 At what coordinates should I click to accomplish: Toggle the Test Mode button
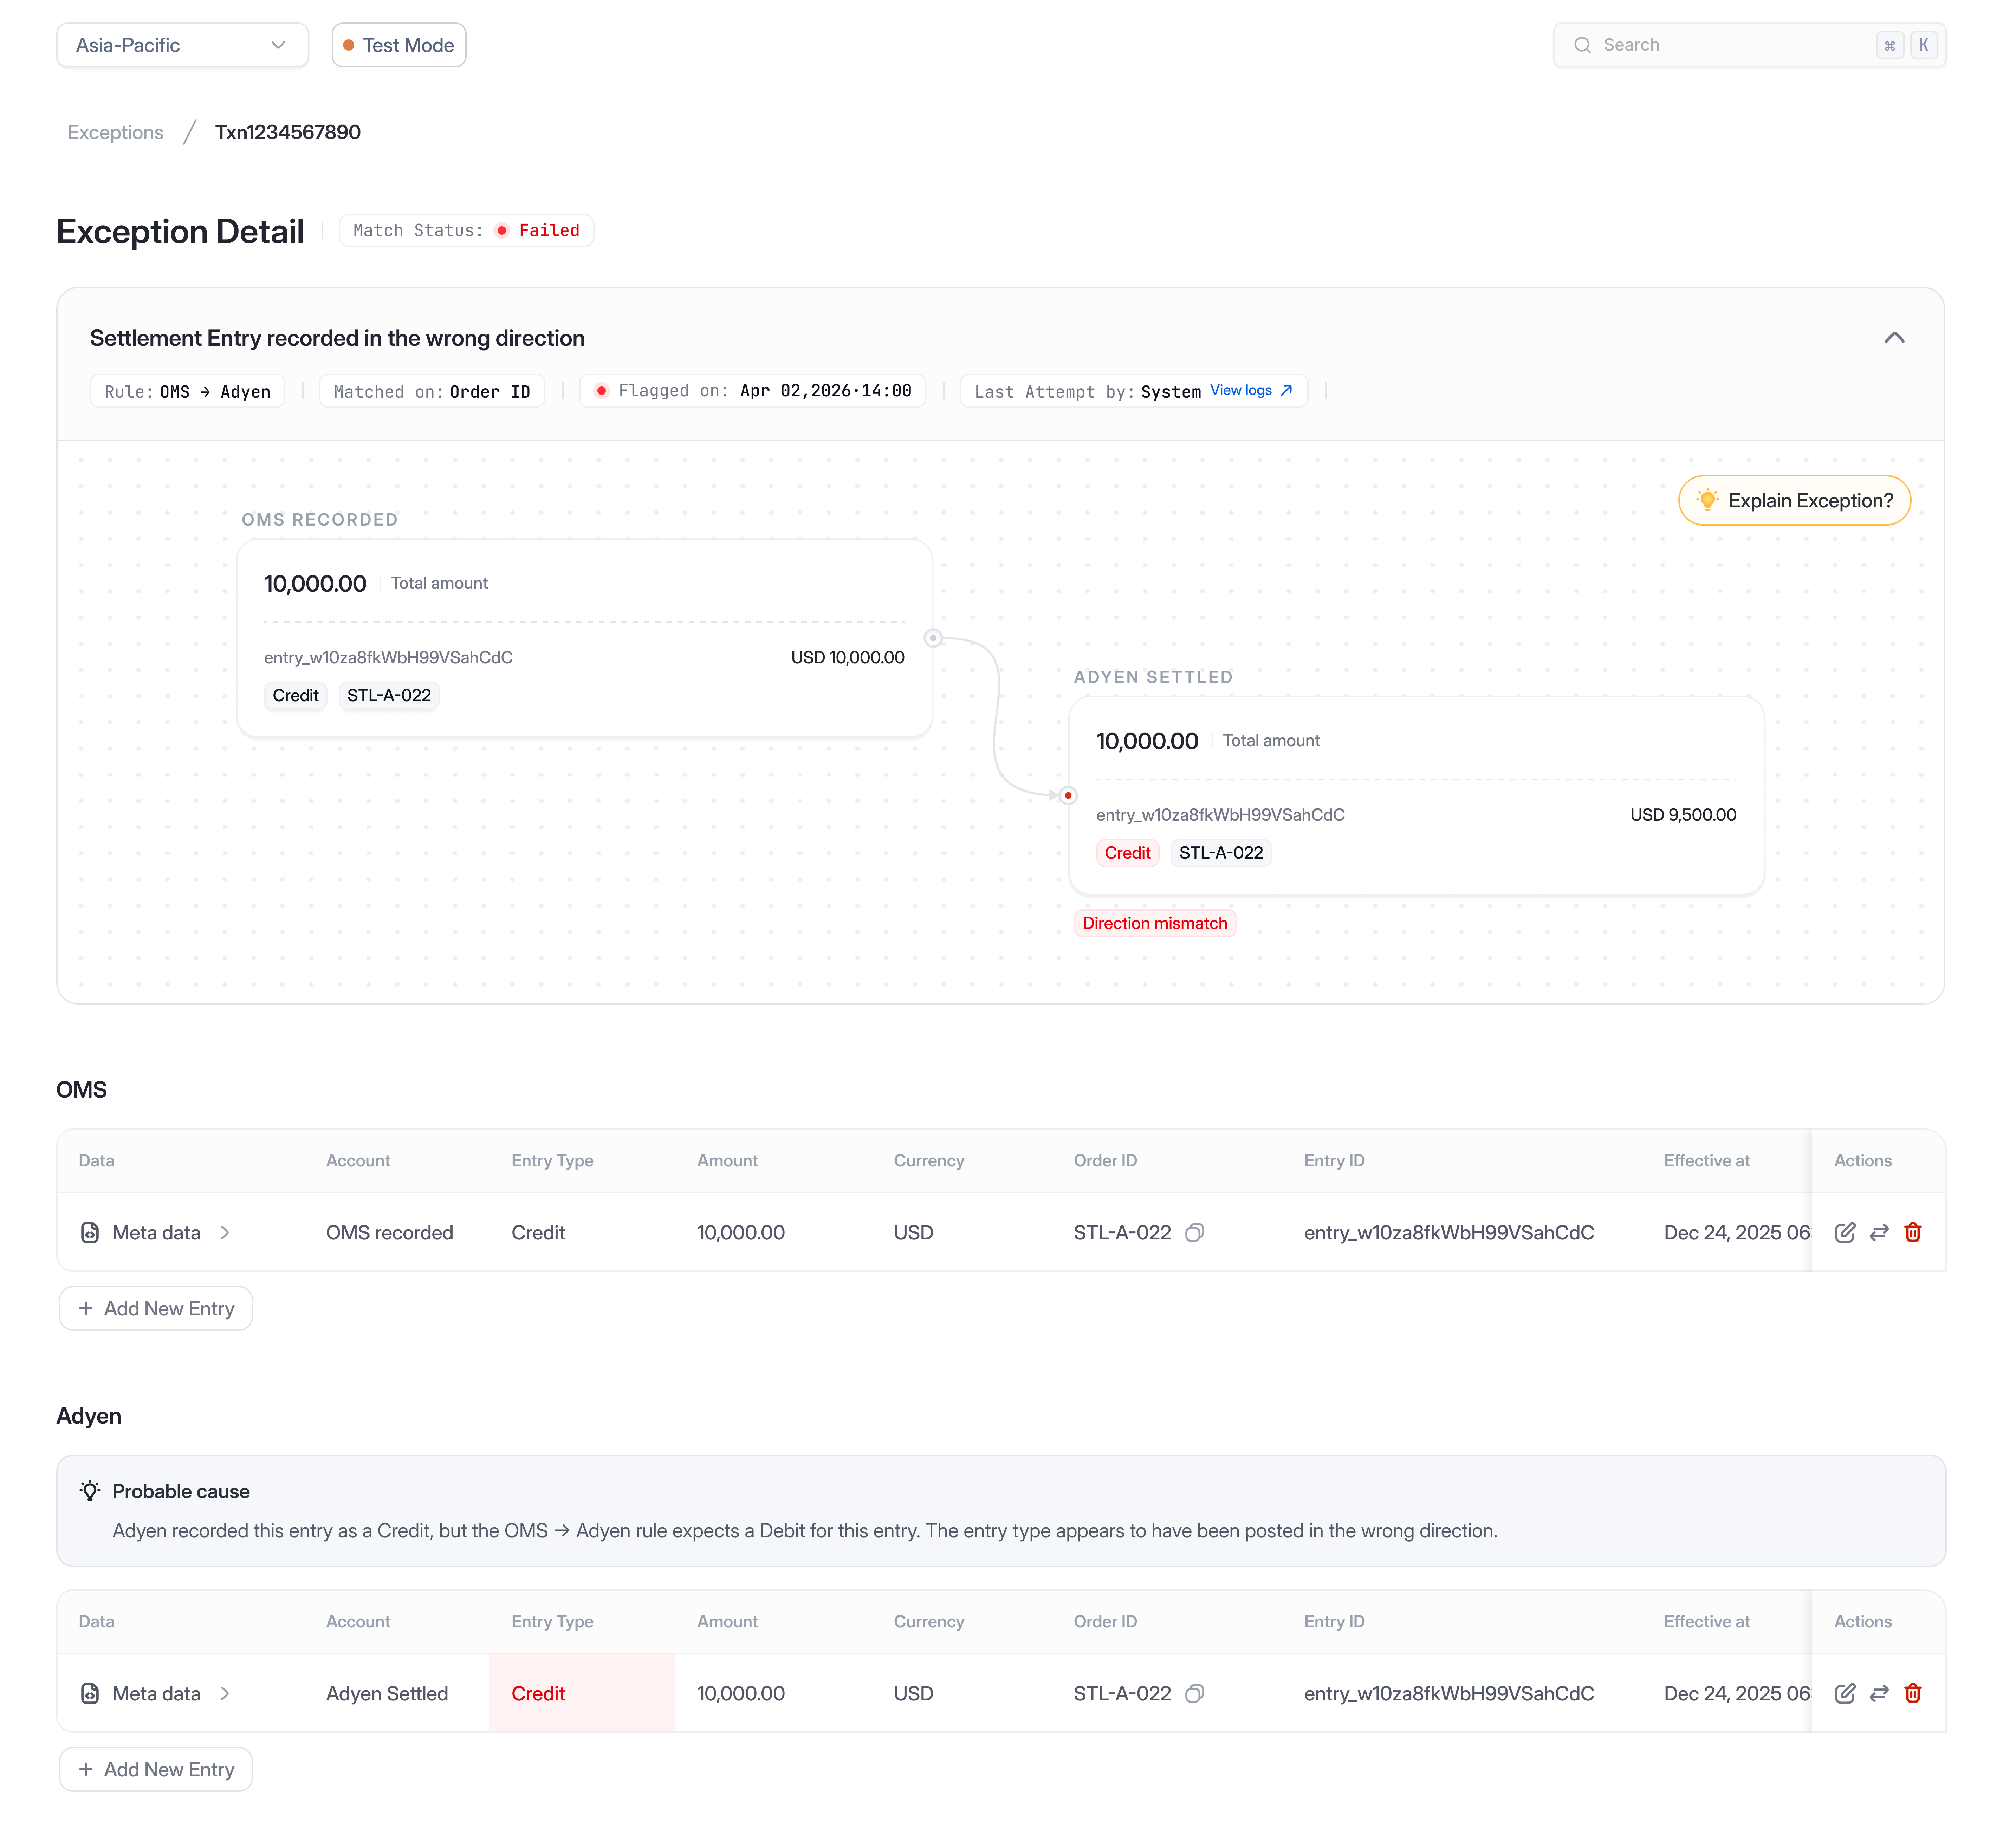[398, 45]
